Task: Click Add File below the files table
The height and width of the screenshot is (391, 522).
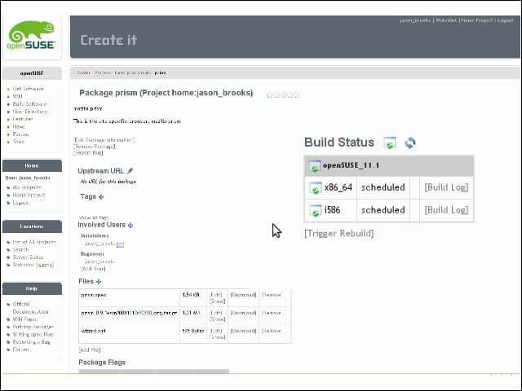Action: point(90,349)
